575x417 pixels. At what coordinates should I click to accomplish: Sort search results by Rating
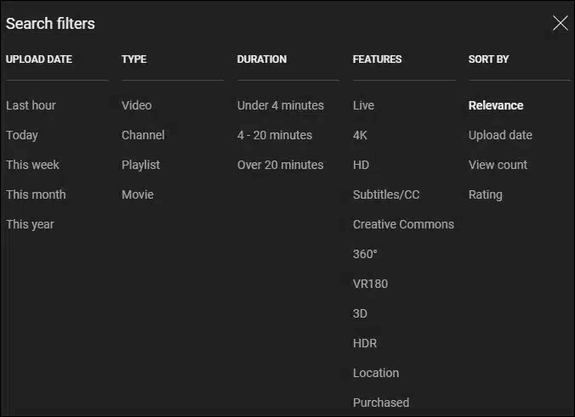point(485,194)
